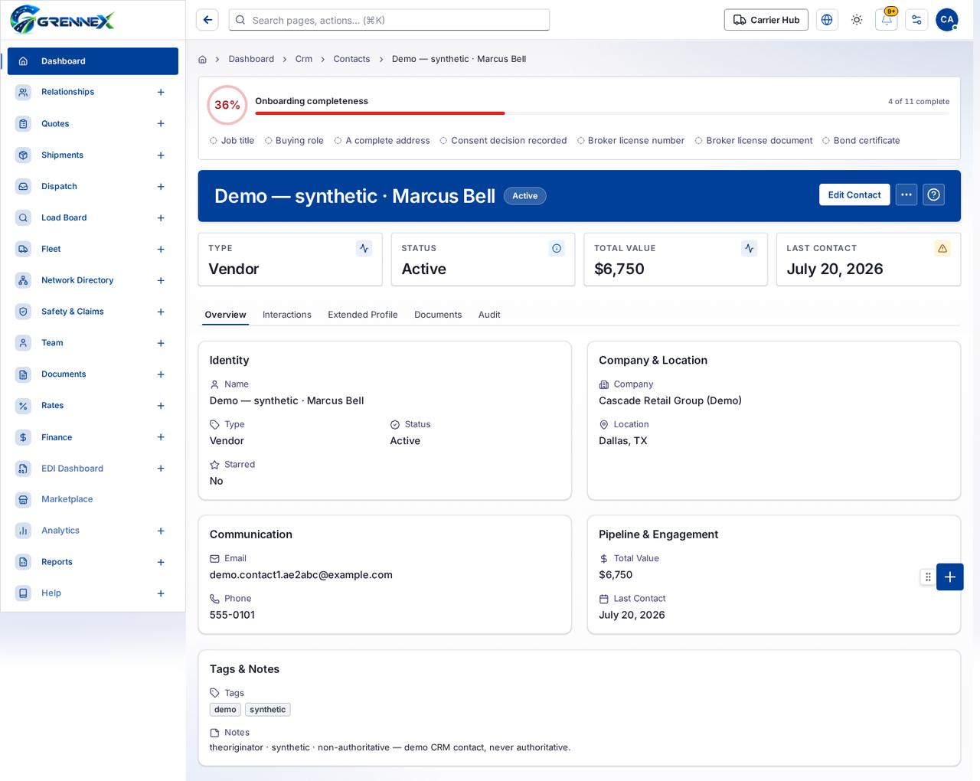Open notifications bell with 9+ badge
Viewport: 980px width, 781px height.
tap(887, 20)
